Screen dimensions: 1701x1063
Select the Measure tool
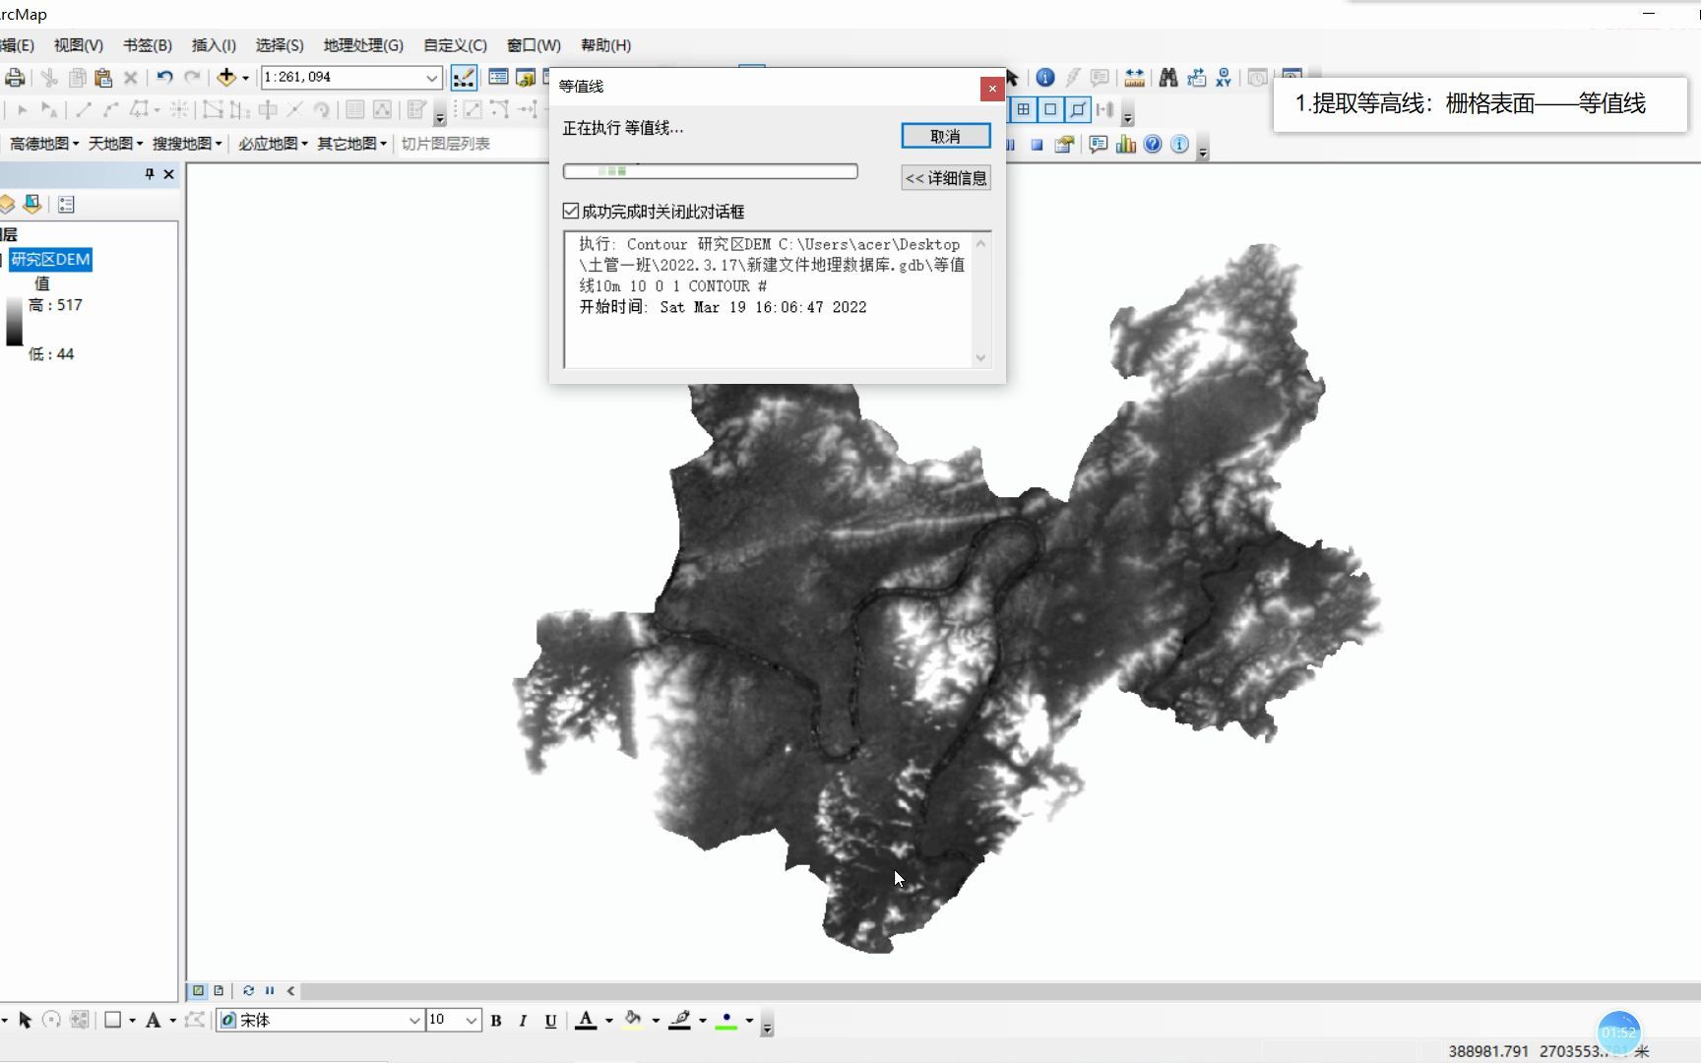coord(1134,78)
